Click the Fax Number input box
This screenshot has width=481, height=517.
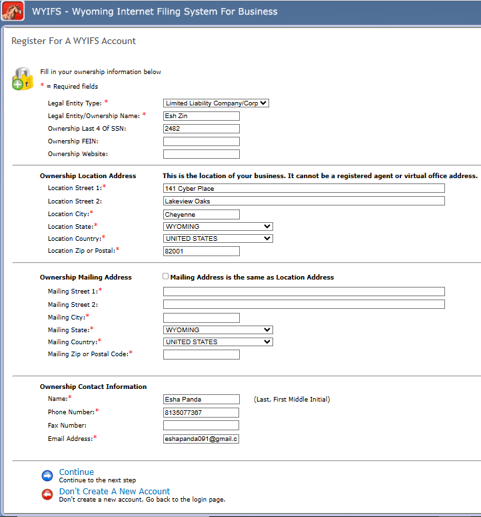point(201,425)
